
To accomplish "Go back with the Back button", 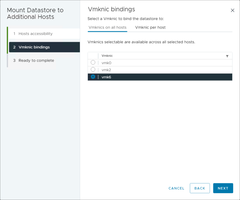I will (x=200, y=188).
